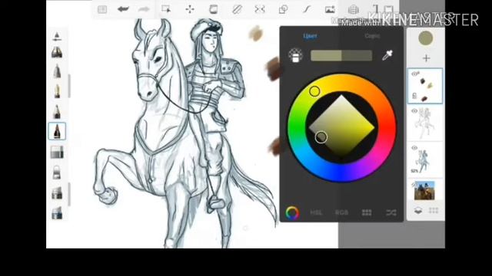Select the transparent color bucket icon
Image resolution: width=492 pixels, height=276 pixels.
pyautogui.click(x=295, y=55)
